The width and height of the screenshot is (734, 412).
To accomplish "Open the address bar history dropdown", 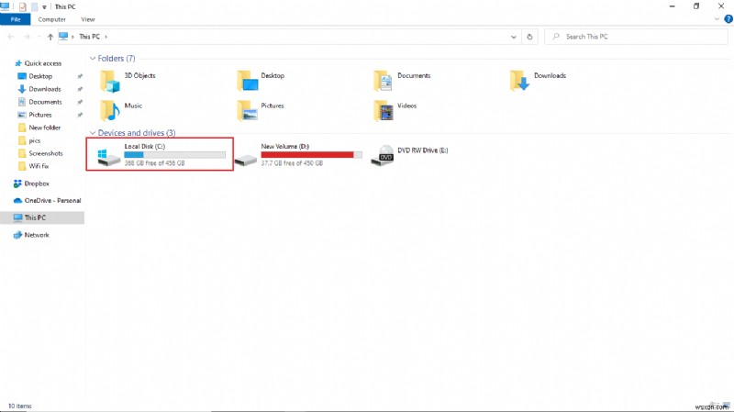I will (x=514, y=37).
